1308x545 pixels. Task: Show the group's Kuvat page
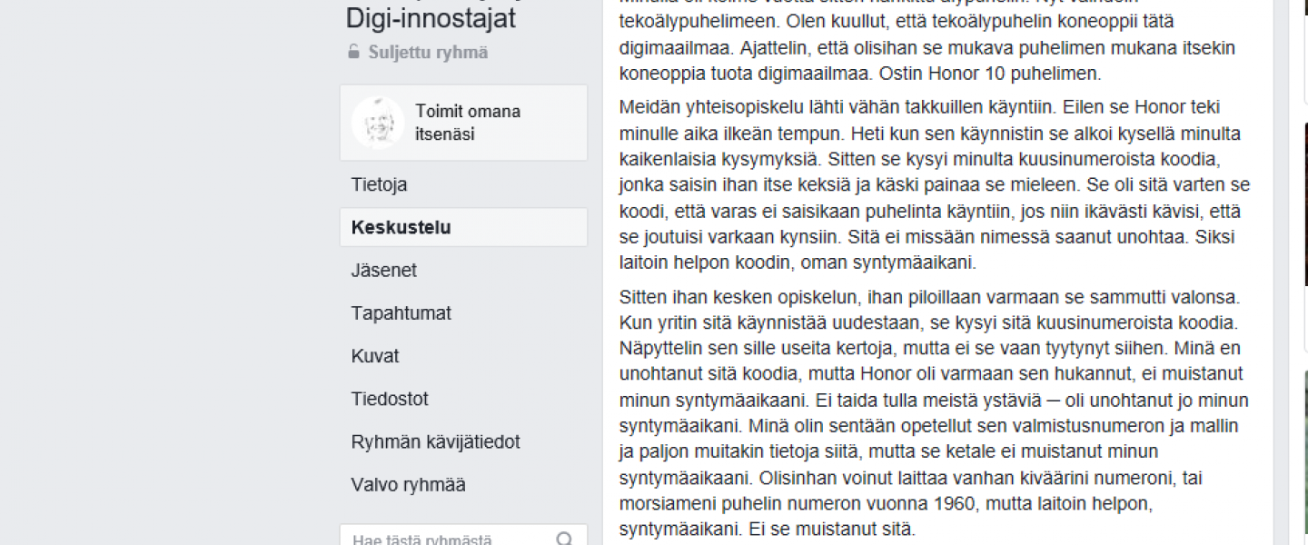(375, 356)
